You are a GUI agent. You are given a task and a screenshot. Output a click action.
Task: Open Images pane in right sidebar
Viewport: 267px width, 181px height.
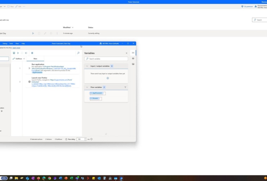tap(133, 64)
